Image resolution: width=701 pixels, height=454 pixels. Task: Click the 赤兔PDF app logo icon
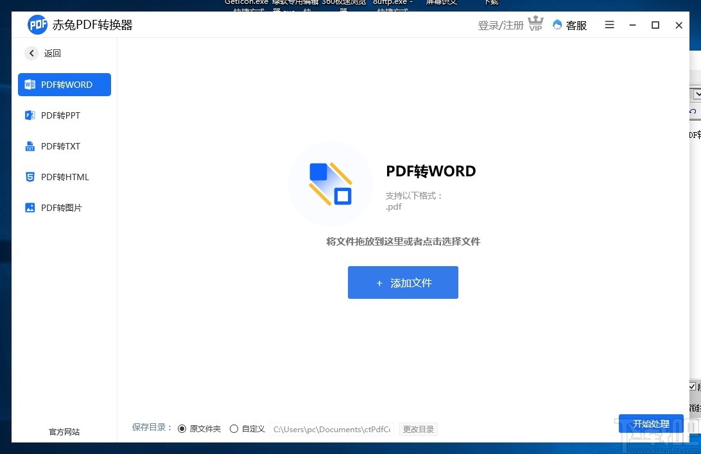coord(38,24)
